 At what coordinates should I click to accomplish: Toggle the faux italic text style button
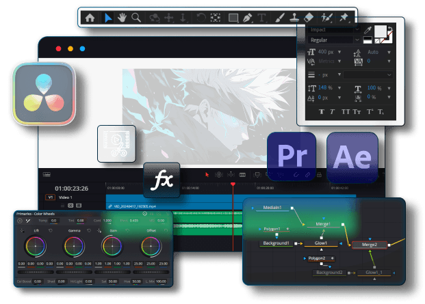pos(333,111)
